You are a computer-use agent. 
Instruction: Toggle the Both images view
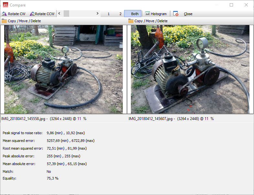[x=133, y=14]
